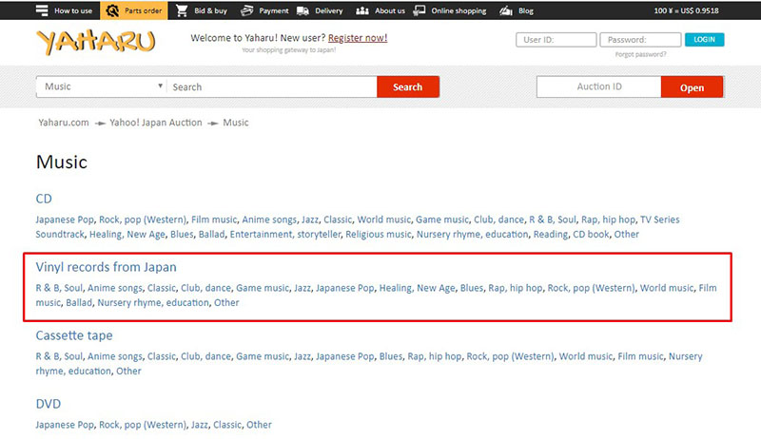Open About us menu item

pyautogui.click(x=390, y=10)
